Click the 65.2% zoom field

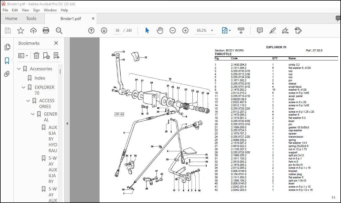point(201,30)
